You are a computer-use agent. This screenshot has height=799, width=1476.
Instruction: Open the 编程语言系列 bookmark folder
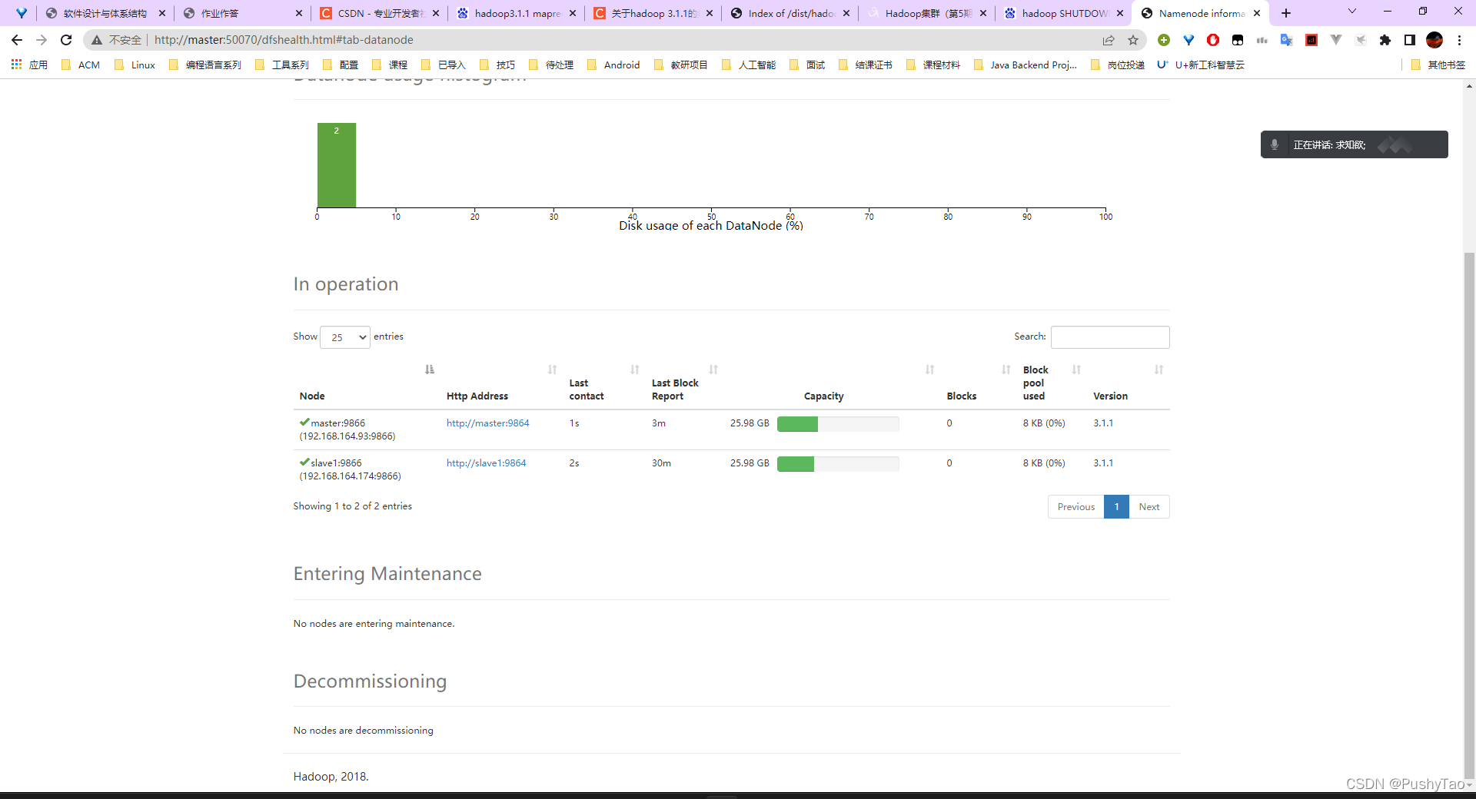205,65
